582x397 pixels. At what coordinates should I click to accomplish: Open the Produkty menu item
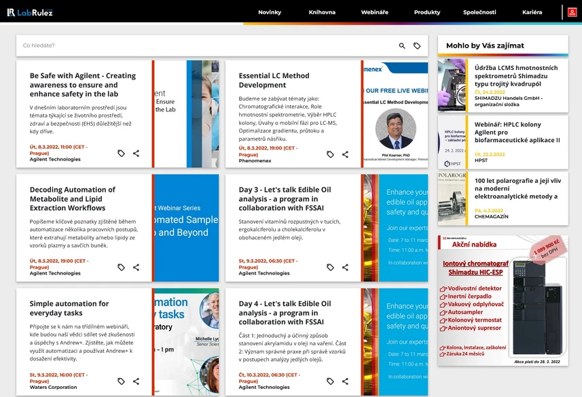click(427, 12)
